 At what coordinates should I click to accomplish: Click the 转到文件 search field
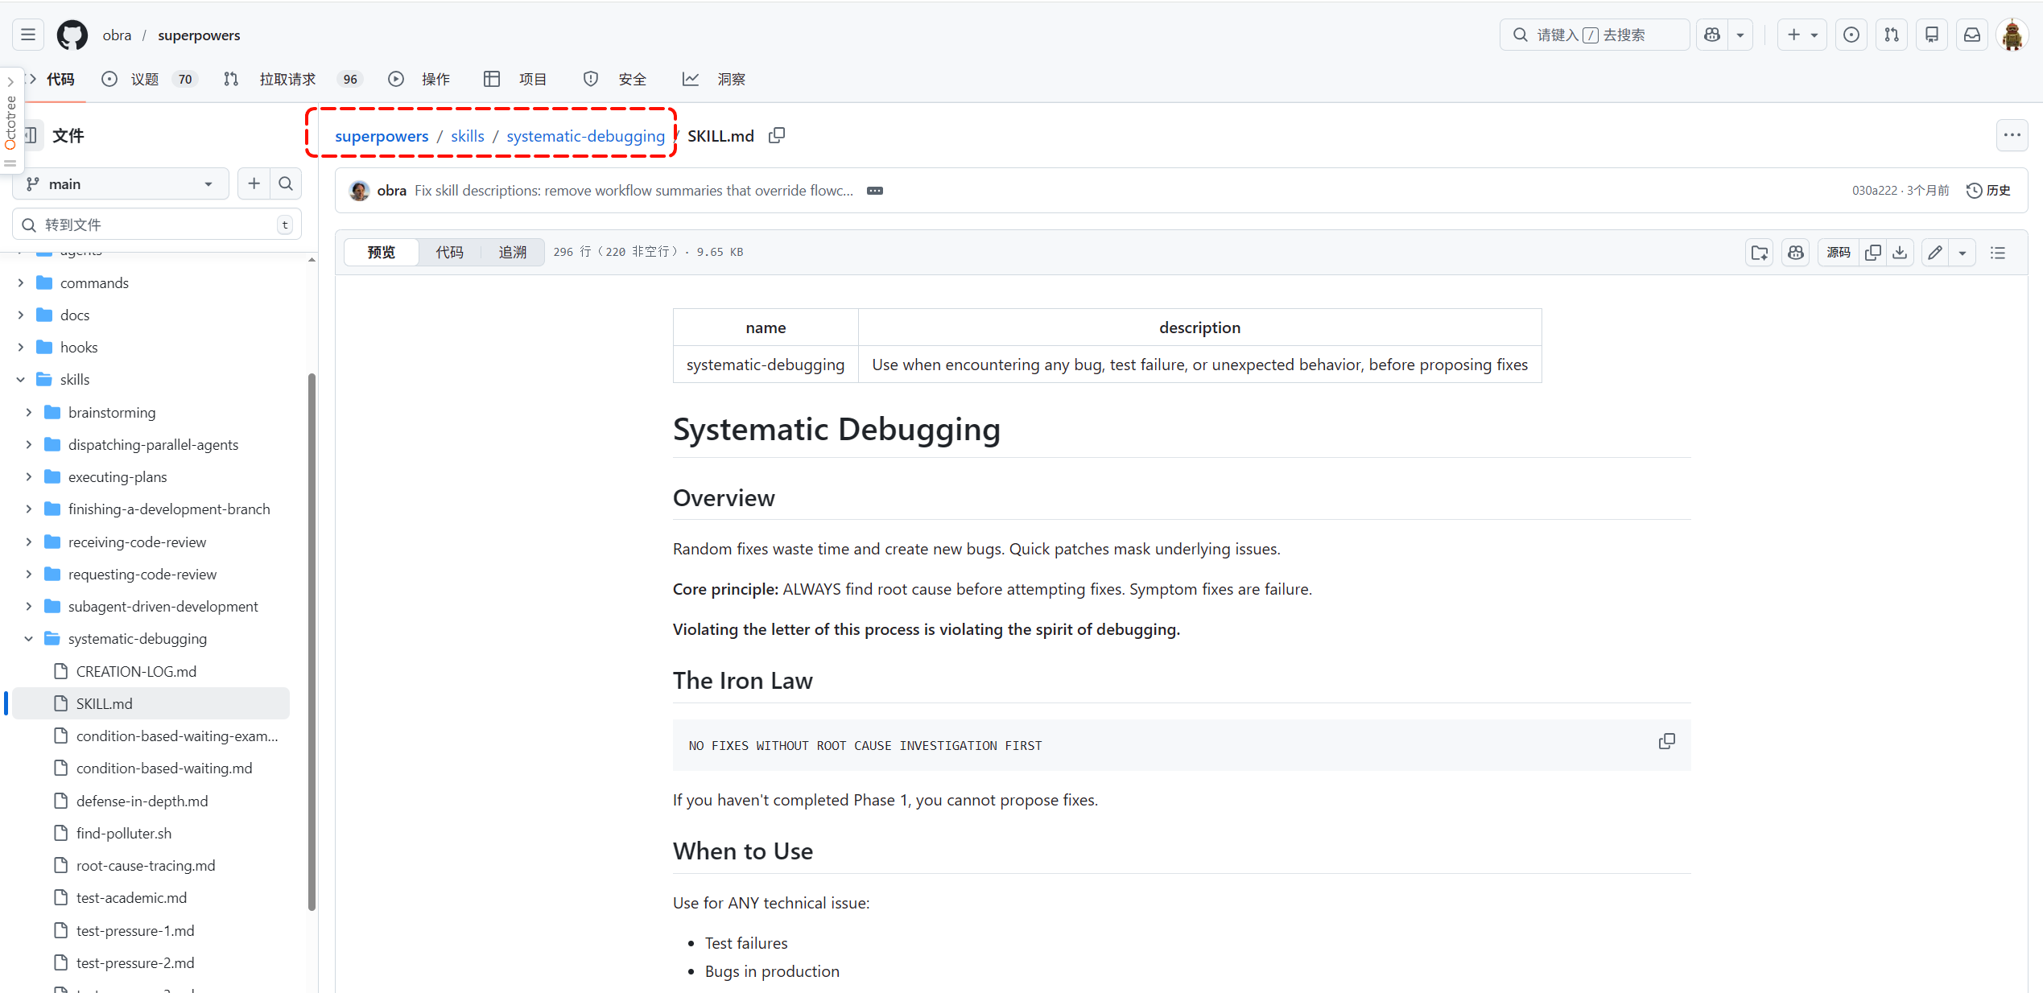153,225
